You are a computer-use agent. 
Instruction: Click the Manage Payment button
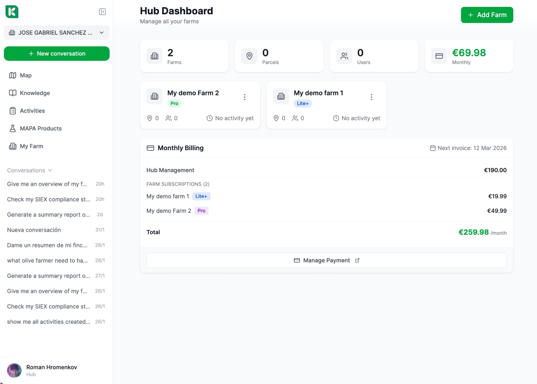326,260
